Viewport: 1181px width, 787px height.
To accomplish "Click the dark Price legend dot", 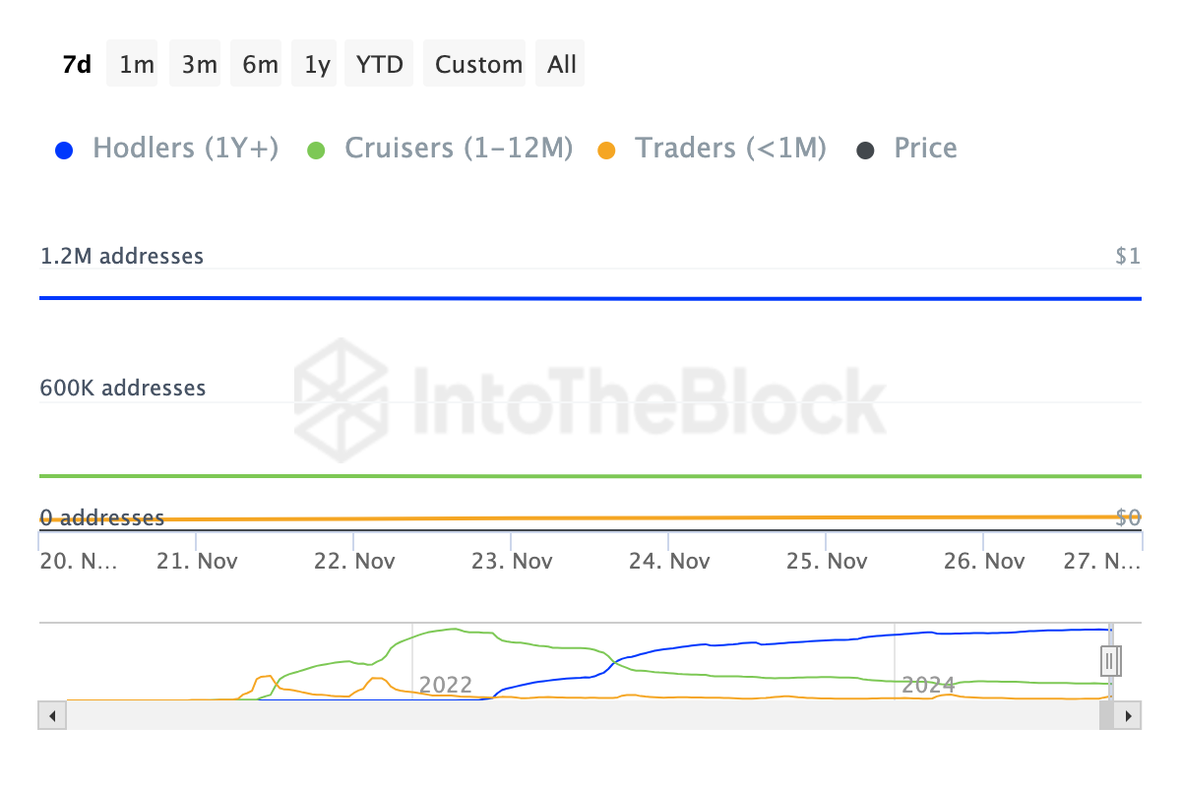I will [x=865, y=151].
